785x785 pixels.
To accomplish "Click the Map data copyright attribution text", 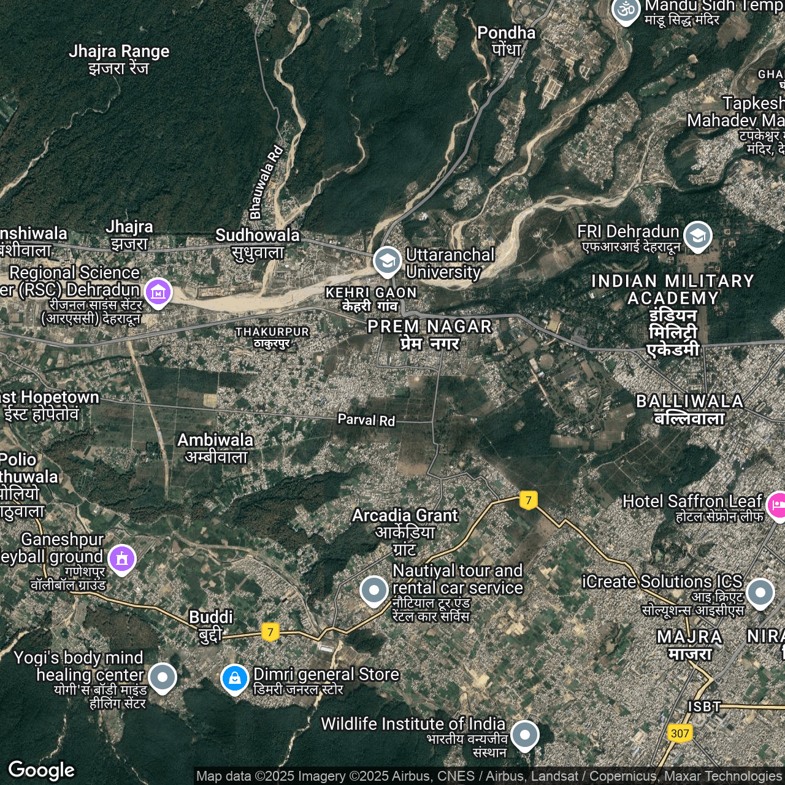I will click(x=489, y=776).
